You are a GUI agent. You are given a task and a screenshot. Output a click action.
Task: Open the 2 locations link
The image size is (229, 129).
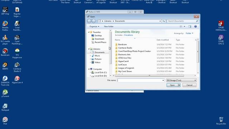[x=128, y=35]
